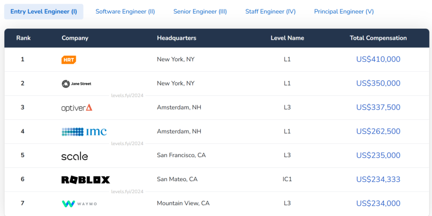
Task: Click the Waymo logo
Action: [79, 204]
